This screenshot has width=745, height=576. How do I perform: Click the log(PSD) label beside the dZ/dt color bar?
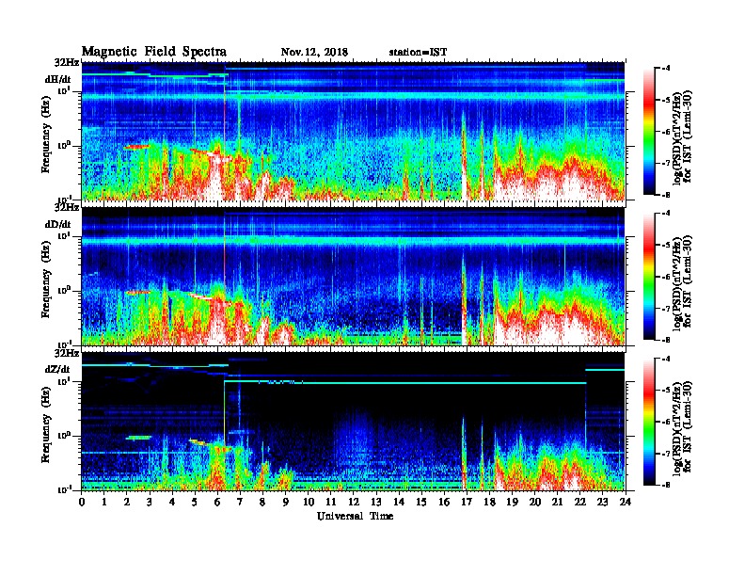pos(682,427)
